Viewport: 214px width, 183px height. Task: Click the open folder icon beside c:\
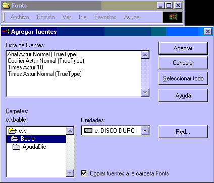(13, 131)
